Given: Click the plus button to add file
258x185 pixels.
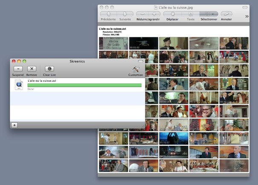Looking at the screenshot, I should coord(14,125).
